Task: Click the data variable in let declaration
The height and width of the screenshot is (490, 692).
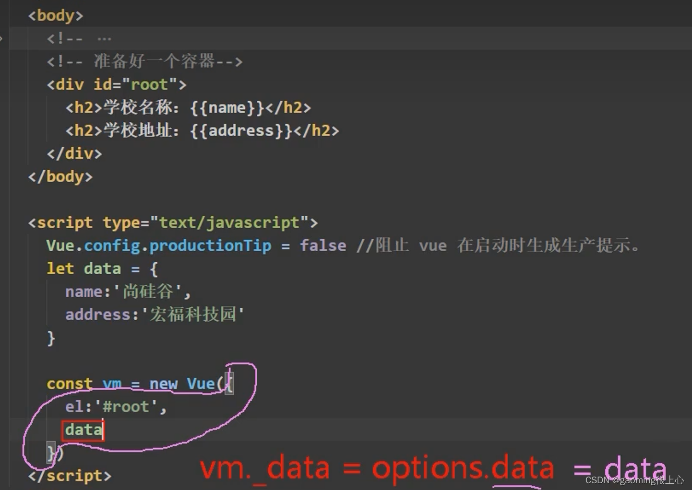Action: tap(102, 268)
